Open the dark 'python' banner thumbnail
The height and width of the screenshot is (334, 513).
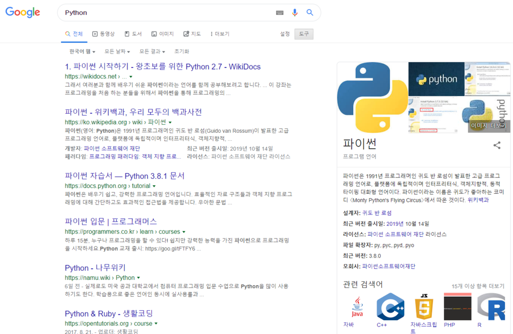click(436, 79)
